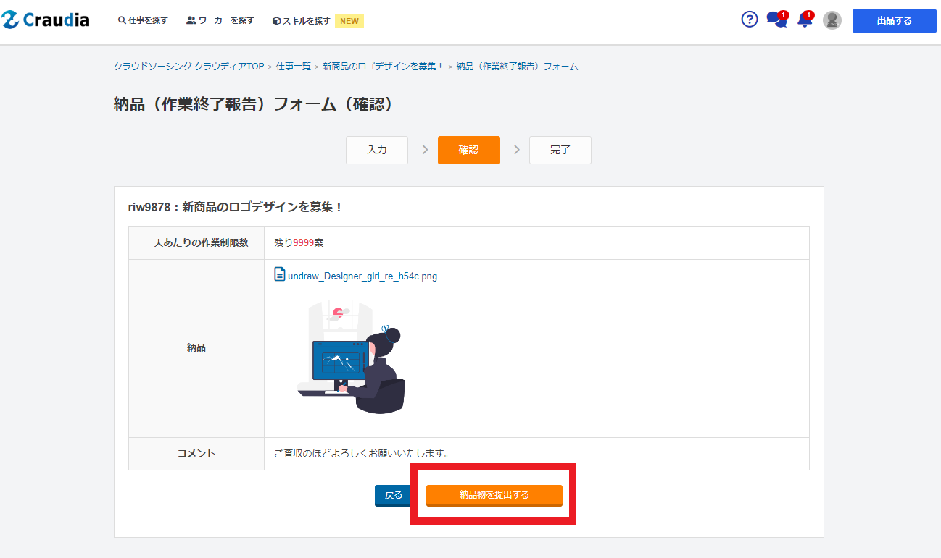Viewport: 941px width, 558px height.
Task: Click the blue 出品する button
Action: click(894, 21)
